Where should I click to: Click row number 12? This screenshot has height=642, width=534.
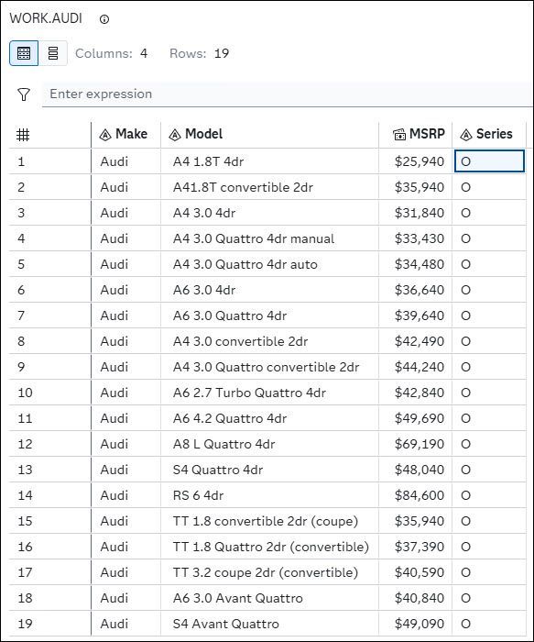25,444
